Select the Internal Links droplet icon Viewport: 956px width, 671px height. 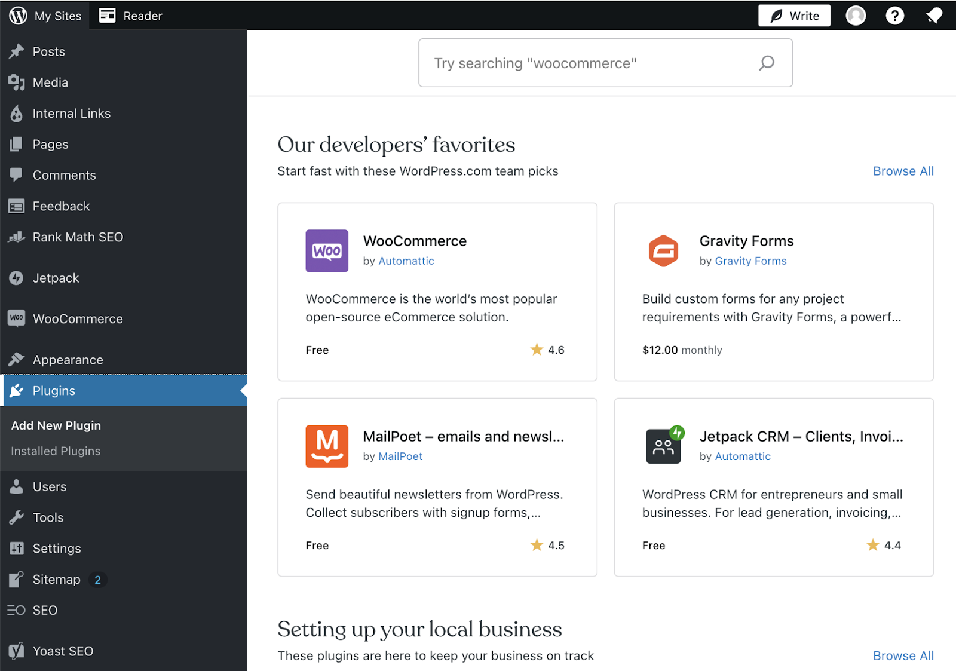(17, 113)
